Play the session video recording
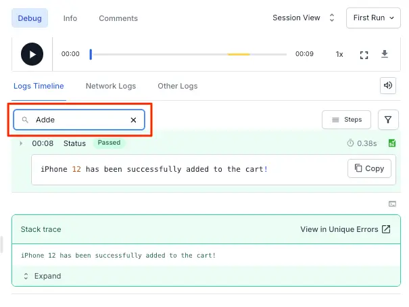The image size is (409, 307). [x=32, y=54]
